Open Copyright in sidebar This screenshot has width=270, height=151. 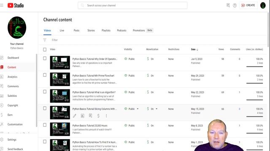tap(13, 105)
